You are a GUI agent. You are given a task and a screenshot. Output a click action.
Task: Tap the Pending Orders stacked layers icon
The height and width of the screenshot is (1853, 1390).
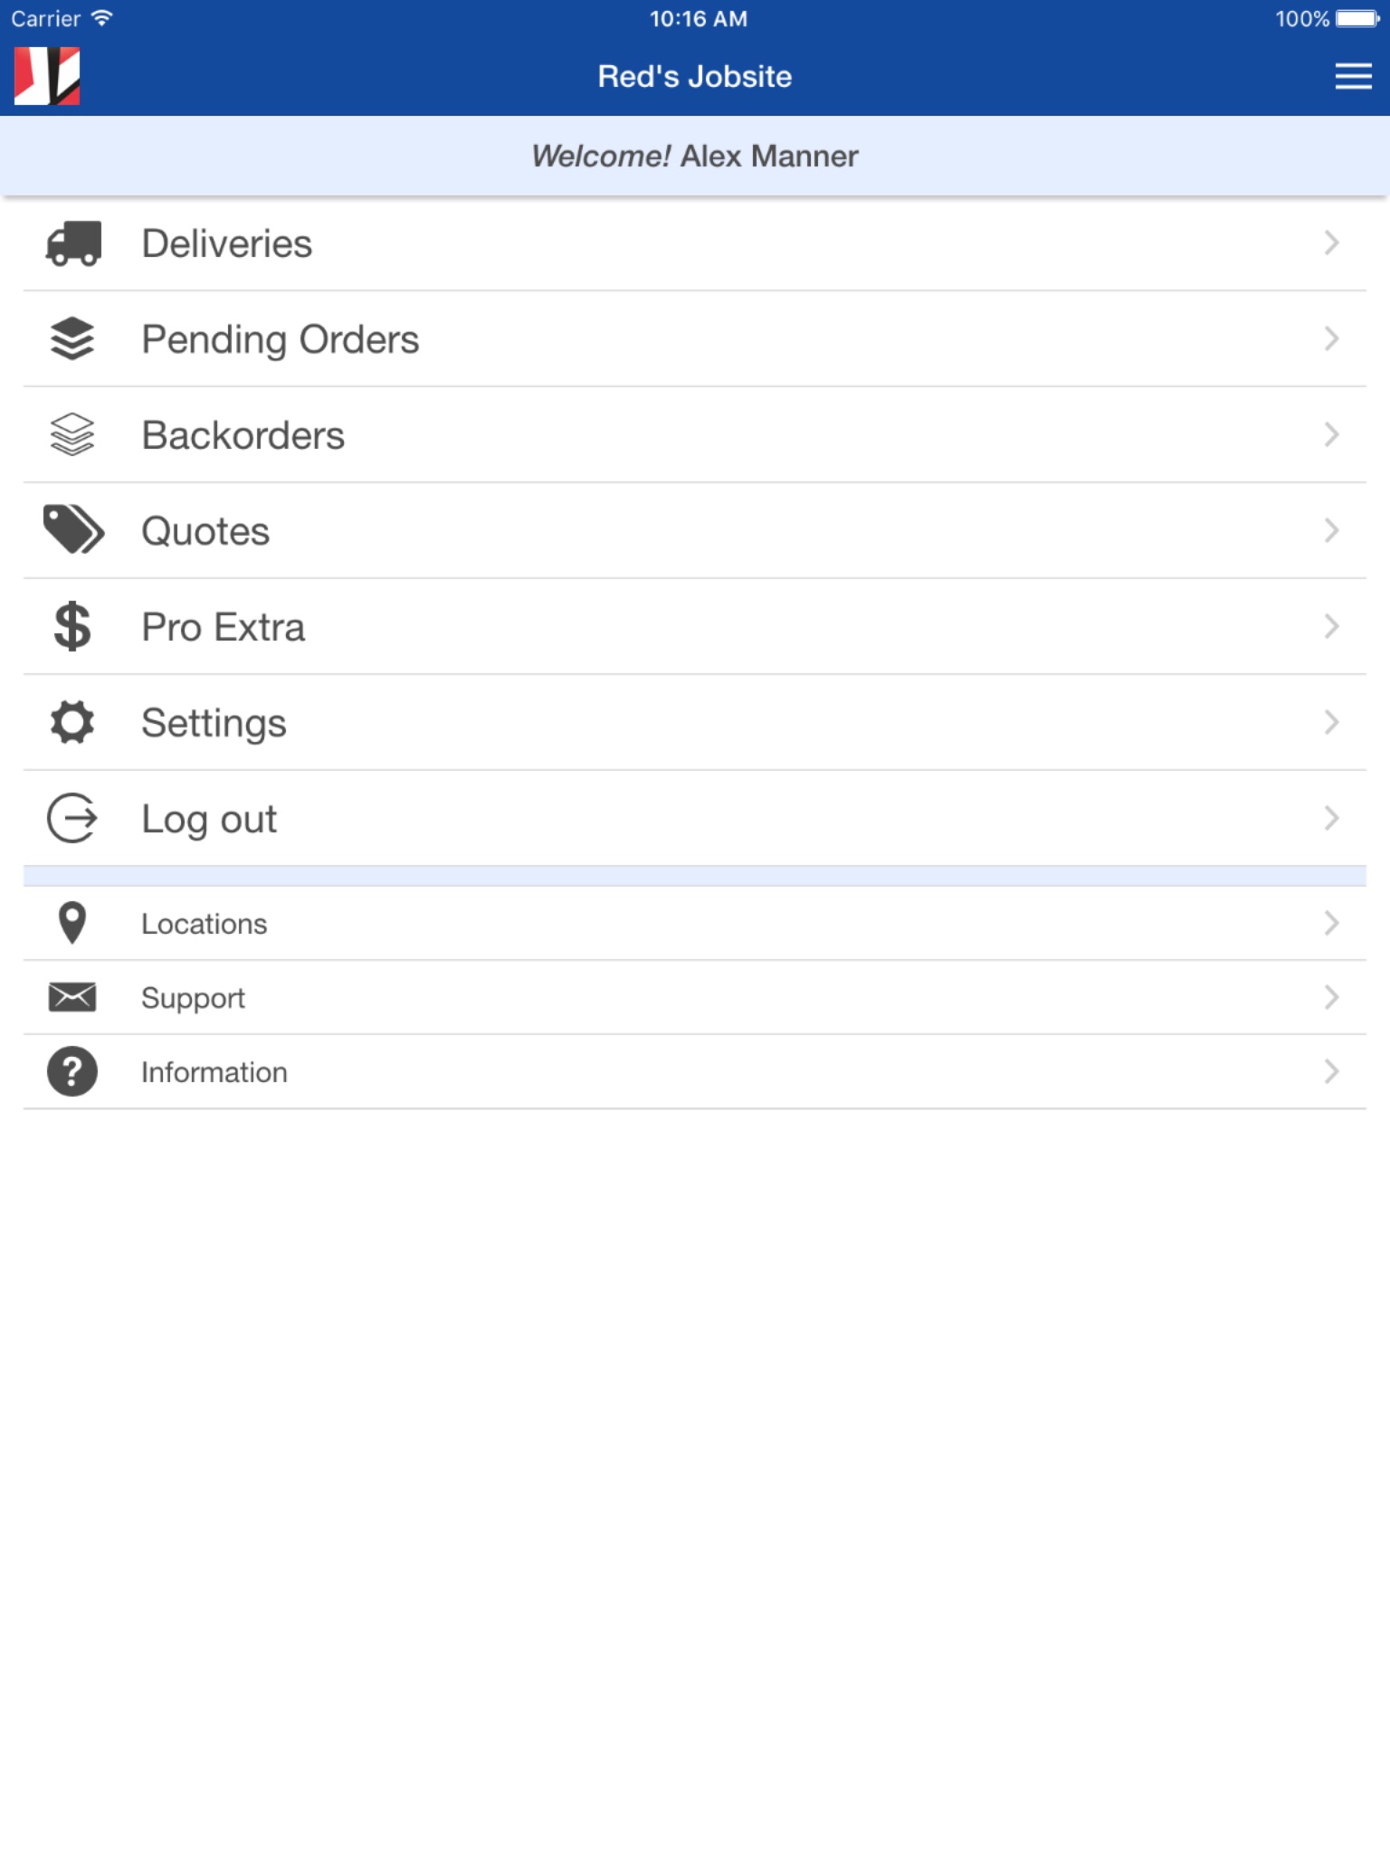72,339
